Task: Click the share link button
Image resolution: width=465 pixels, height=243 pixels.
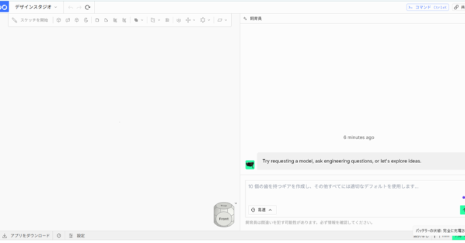Action: [459, 7]
